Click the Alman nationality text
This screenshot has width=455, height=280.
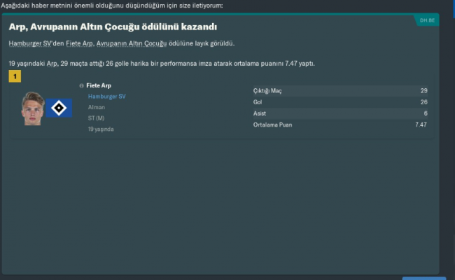click(96, 107)
